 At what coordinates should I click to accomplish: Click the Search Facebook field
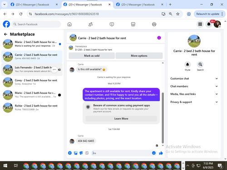(x=36, y=24)
